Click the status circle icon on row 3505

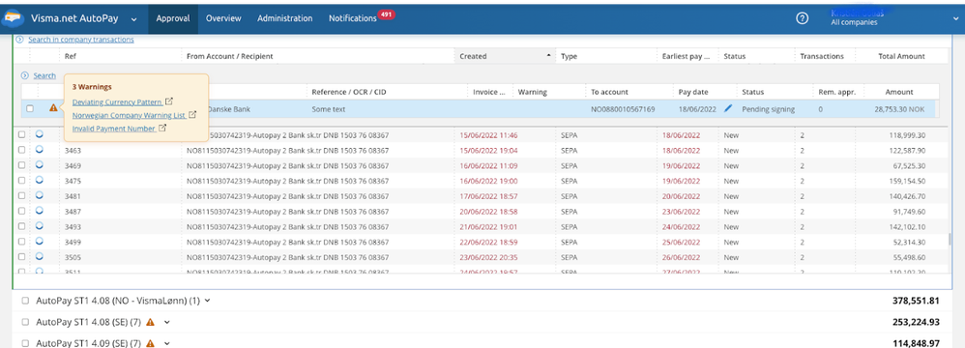point(40,256)
